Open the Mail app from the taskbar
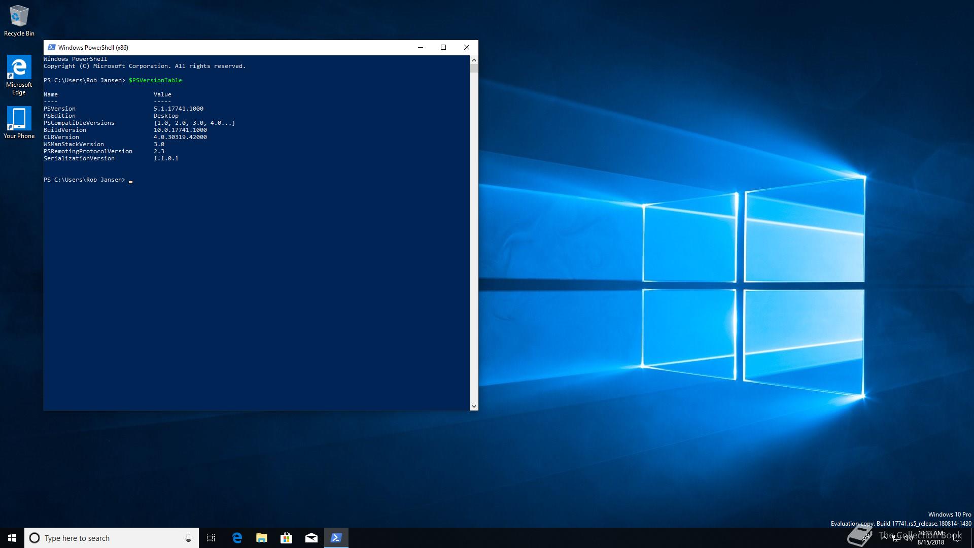 tap(311, 538)
